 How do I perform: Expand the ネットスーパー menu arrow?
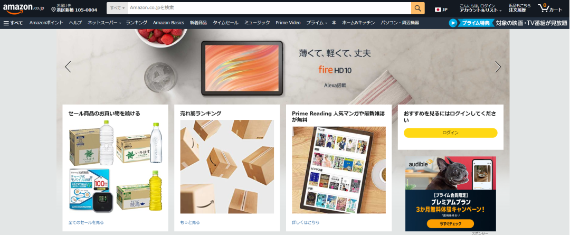point(120,23)
